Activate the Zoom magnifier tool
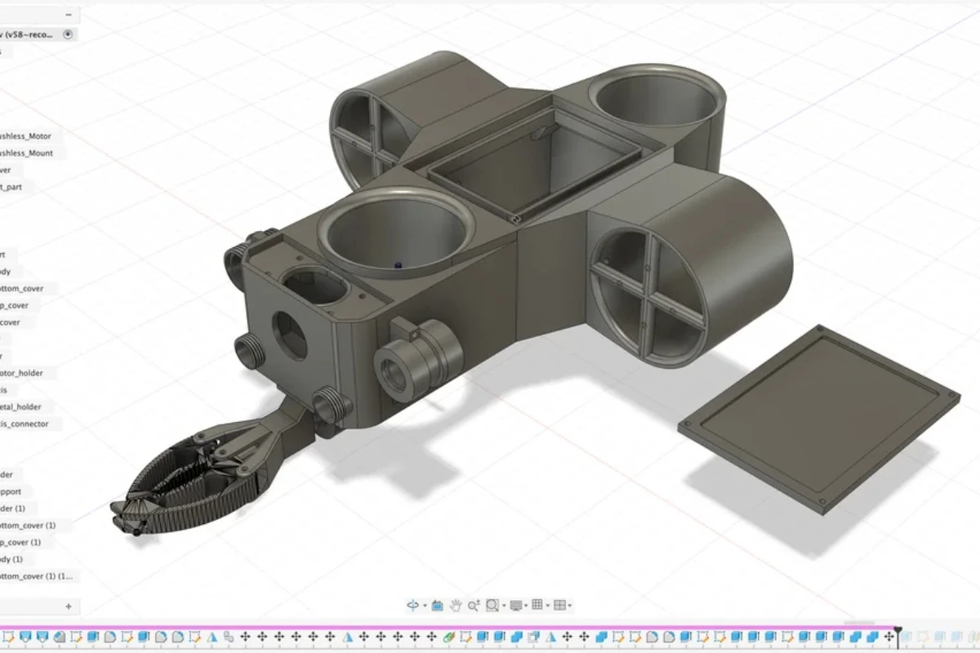The height and width of the screenshot is (653, 980). pyautogui.click(x=473, y=605)
